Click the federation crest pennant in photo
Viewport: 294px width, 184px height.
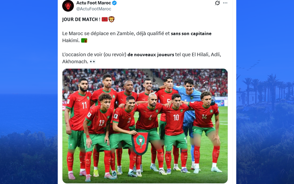coord(140,143)
